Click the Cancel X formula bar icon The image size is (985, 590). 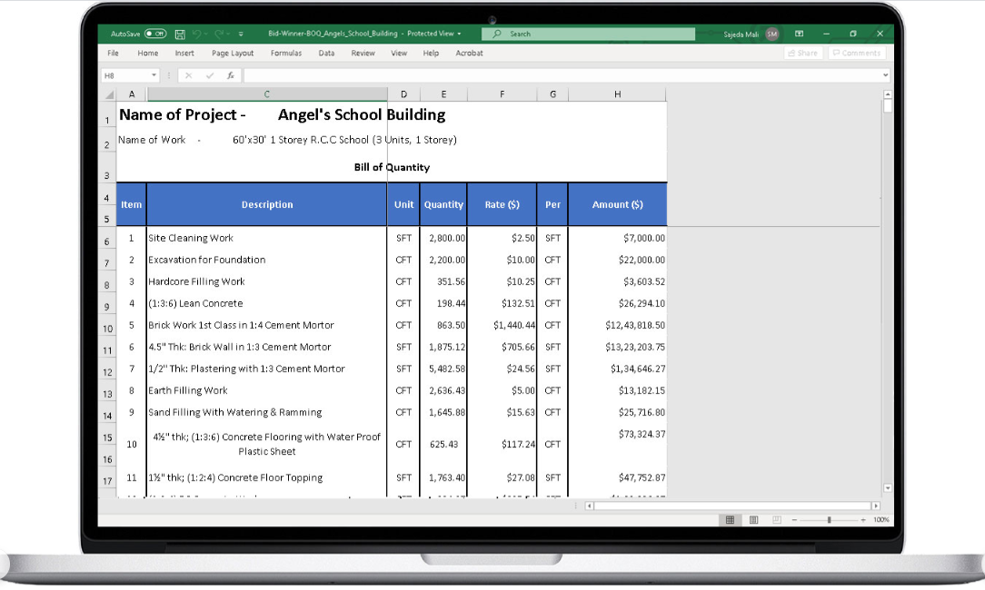tap(188, 75)
